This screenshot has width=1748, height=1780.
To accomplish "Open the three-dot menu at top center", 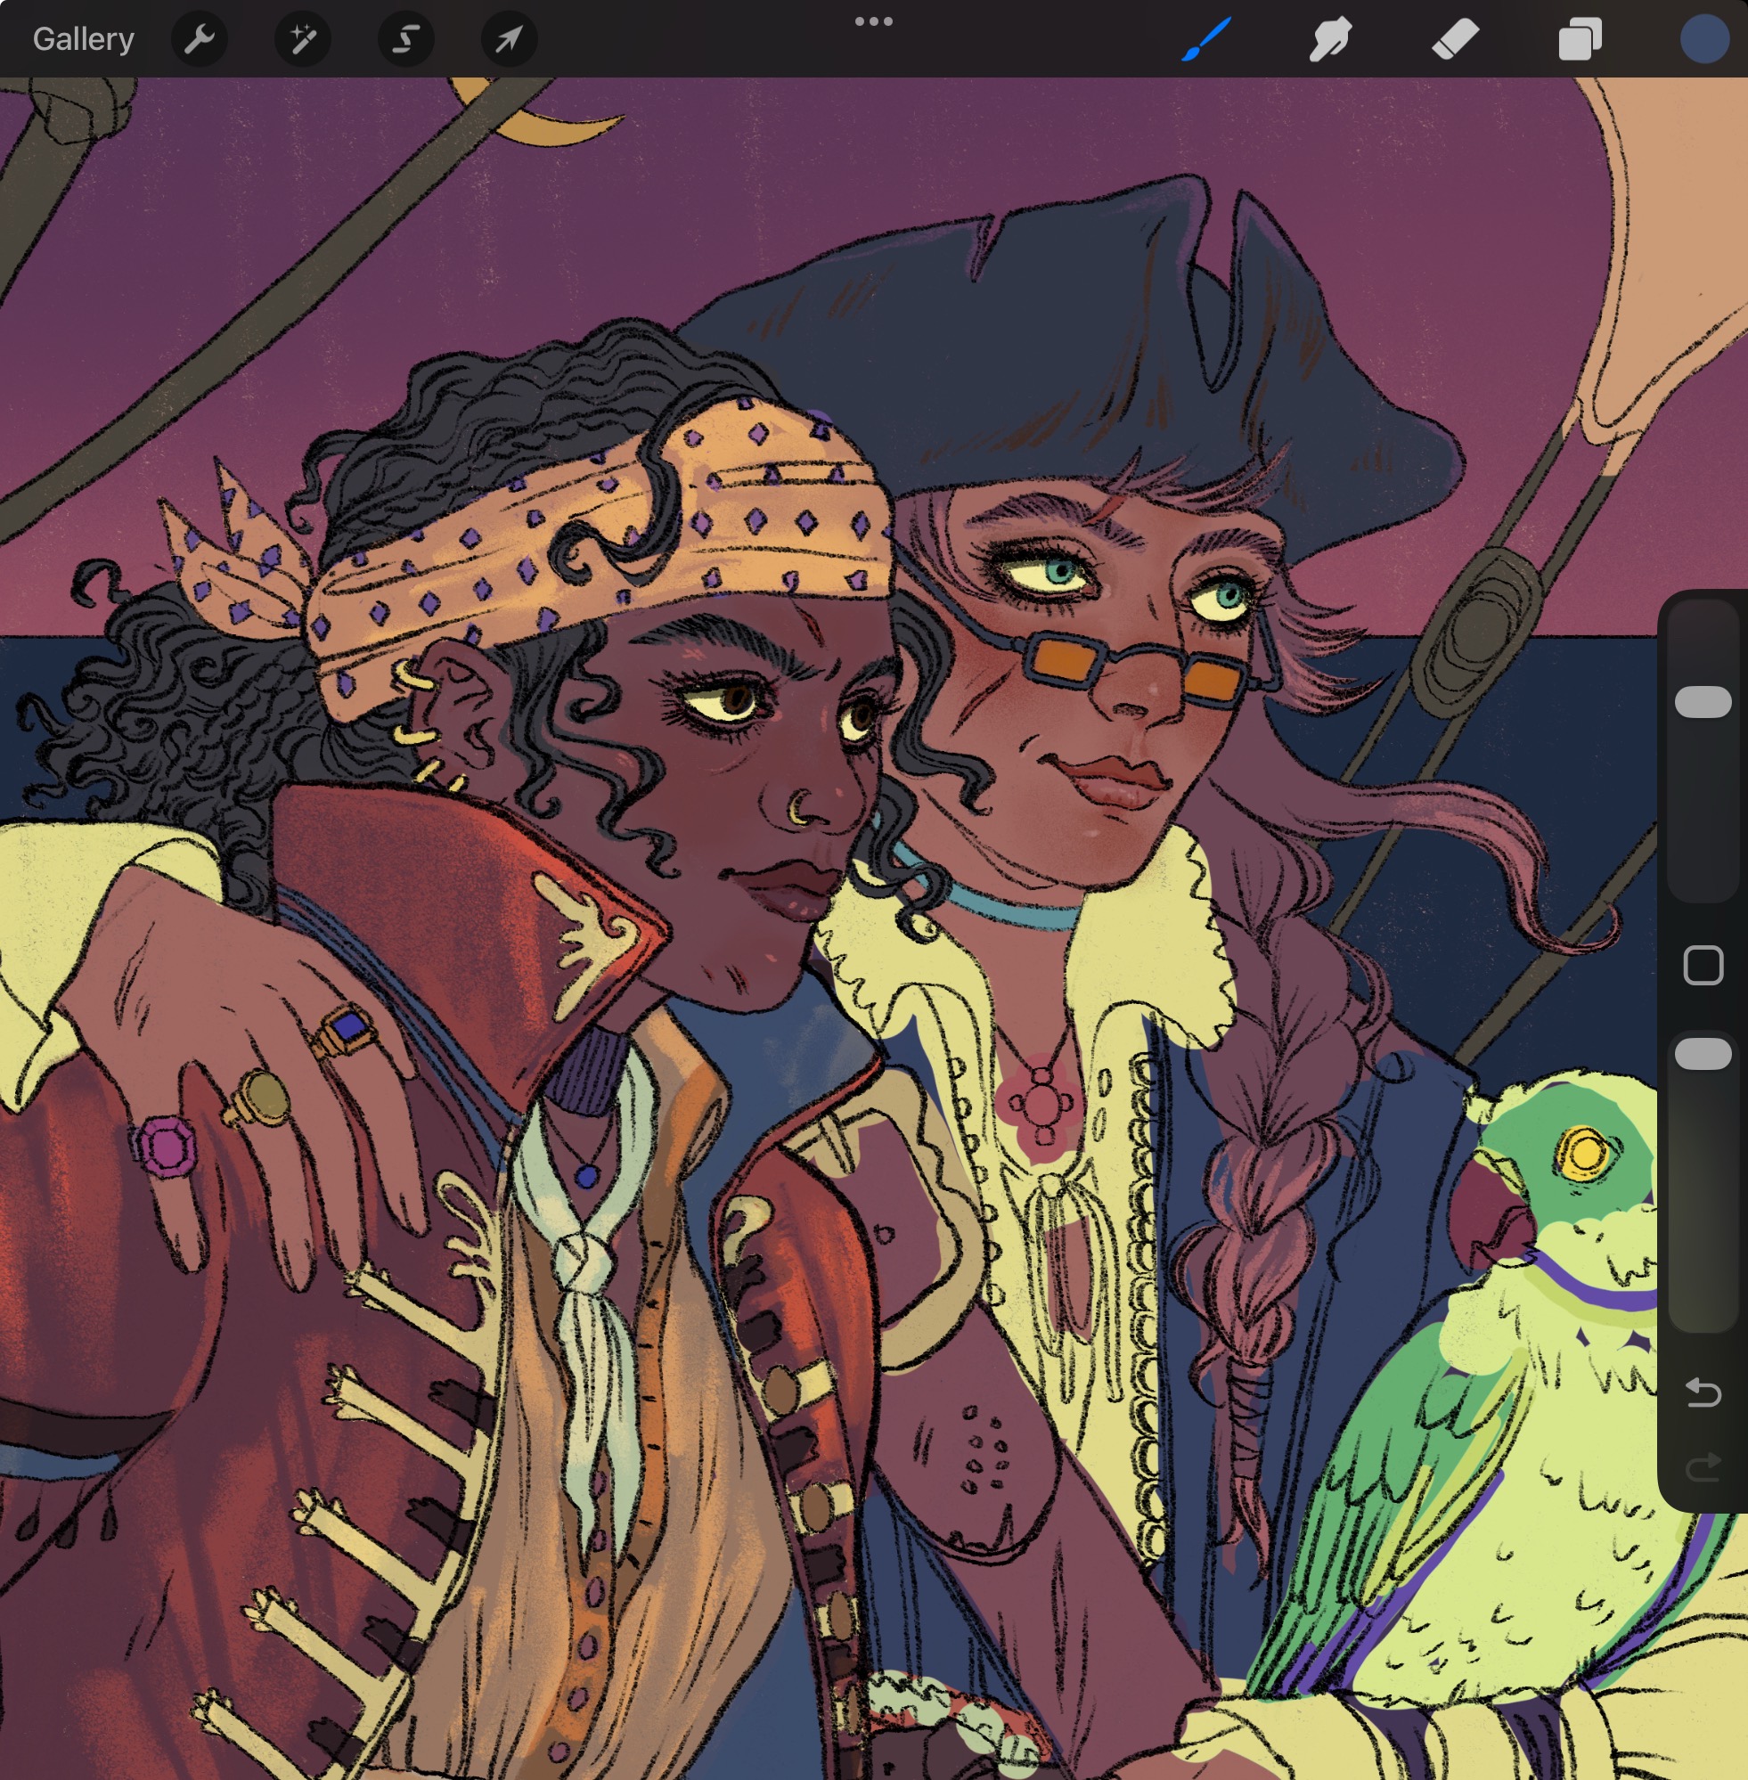I will [x=873, y=21].
